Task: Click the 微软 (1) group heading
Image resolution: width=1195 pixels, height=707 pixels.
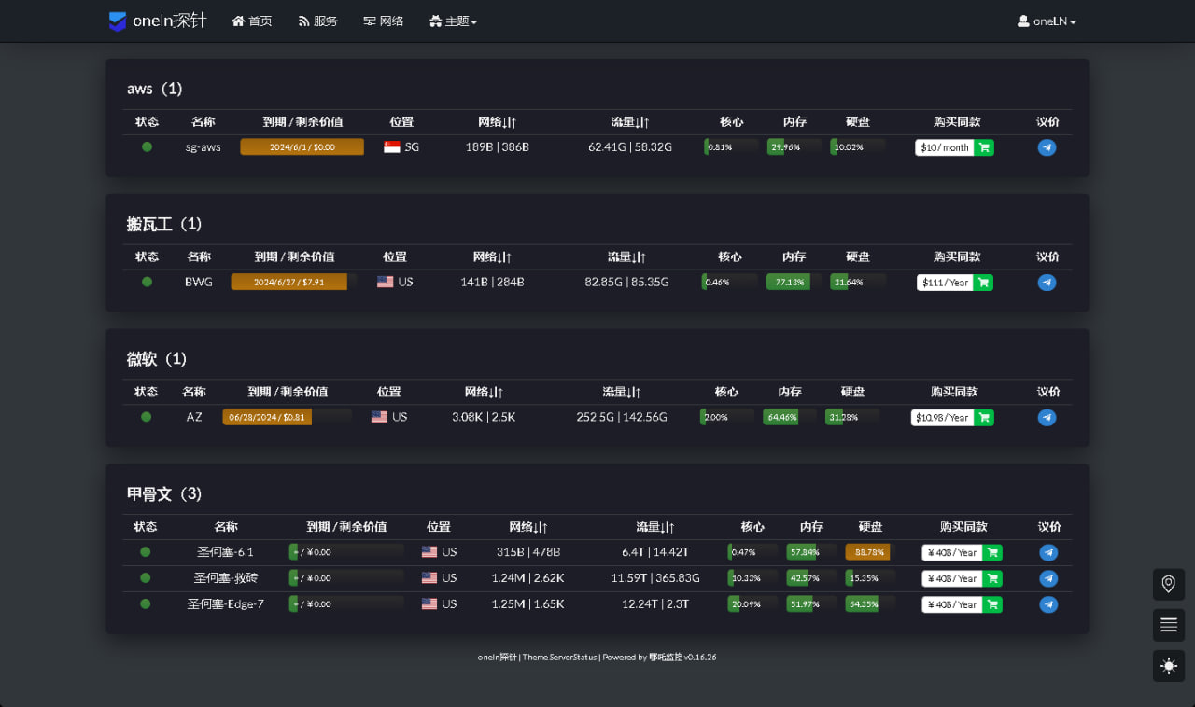Action: (157, 359)
